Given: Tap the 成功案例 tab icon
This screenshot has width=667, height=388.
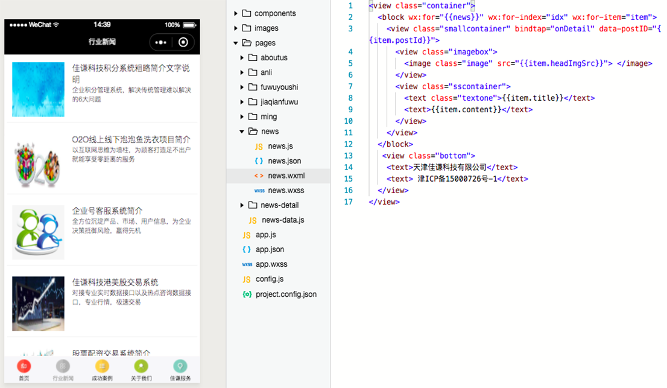Looking at the screenshot, I should tap(102, 366).
